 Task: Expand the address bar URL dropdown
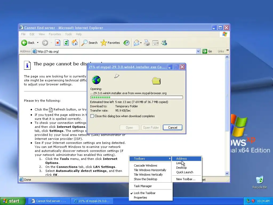(x=198, y=51)
